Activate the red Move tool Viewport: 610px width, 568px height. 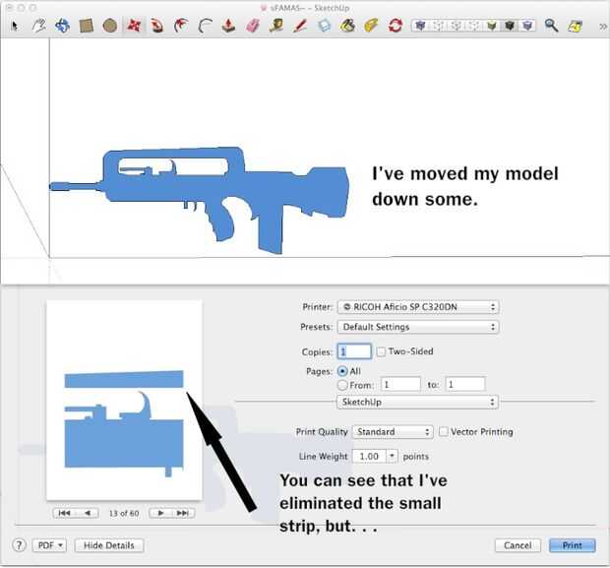click(134, 26)
